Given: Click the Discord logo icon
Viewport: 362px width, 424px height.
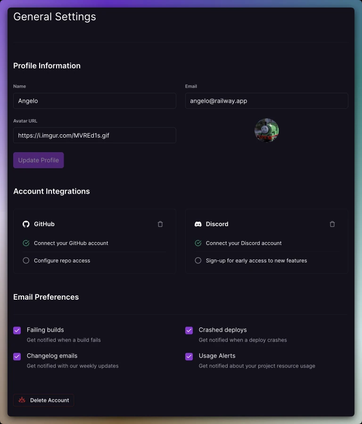Looking at the screenshot, I should click(x=198, y=224).
